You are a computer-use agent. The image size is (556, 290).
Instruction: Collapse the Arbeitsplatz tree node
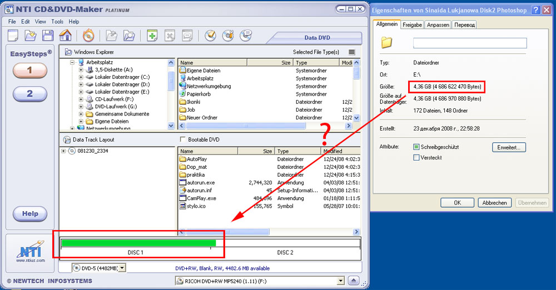pyautogui.click(x=72, y=62)
